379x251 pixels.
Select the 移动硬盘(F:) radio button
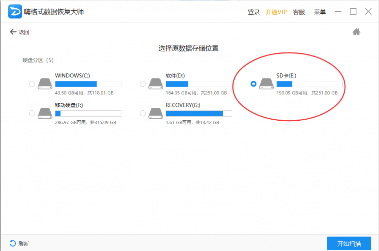click(32, 113)
